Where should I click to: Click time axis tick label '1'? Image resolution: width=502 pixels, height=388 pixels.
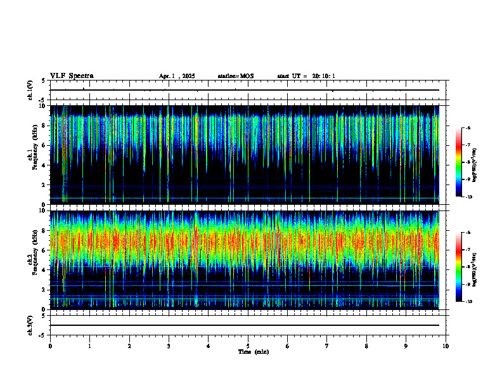(89, 346)
